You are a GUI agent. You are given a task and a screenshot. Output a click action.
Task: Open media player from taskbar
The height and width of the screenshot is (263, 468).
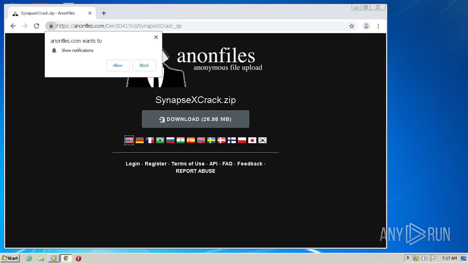(x=54, y=258)
